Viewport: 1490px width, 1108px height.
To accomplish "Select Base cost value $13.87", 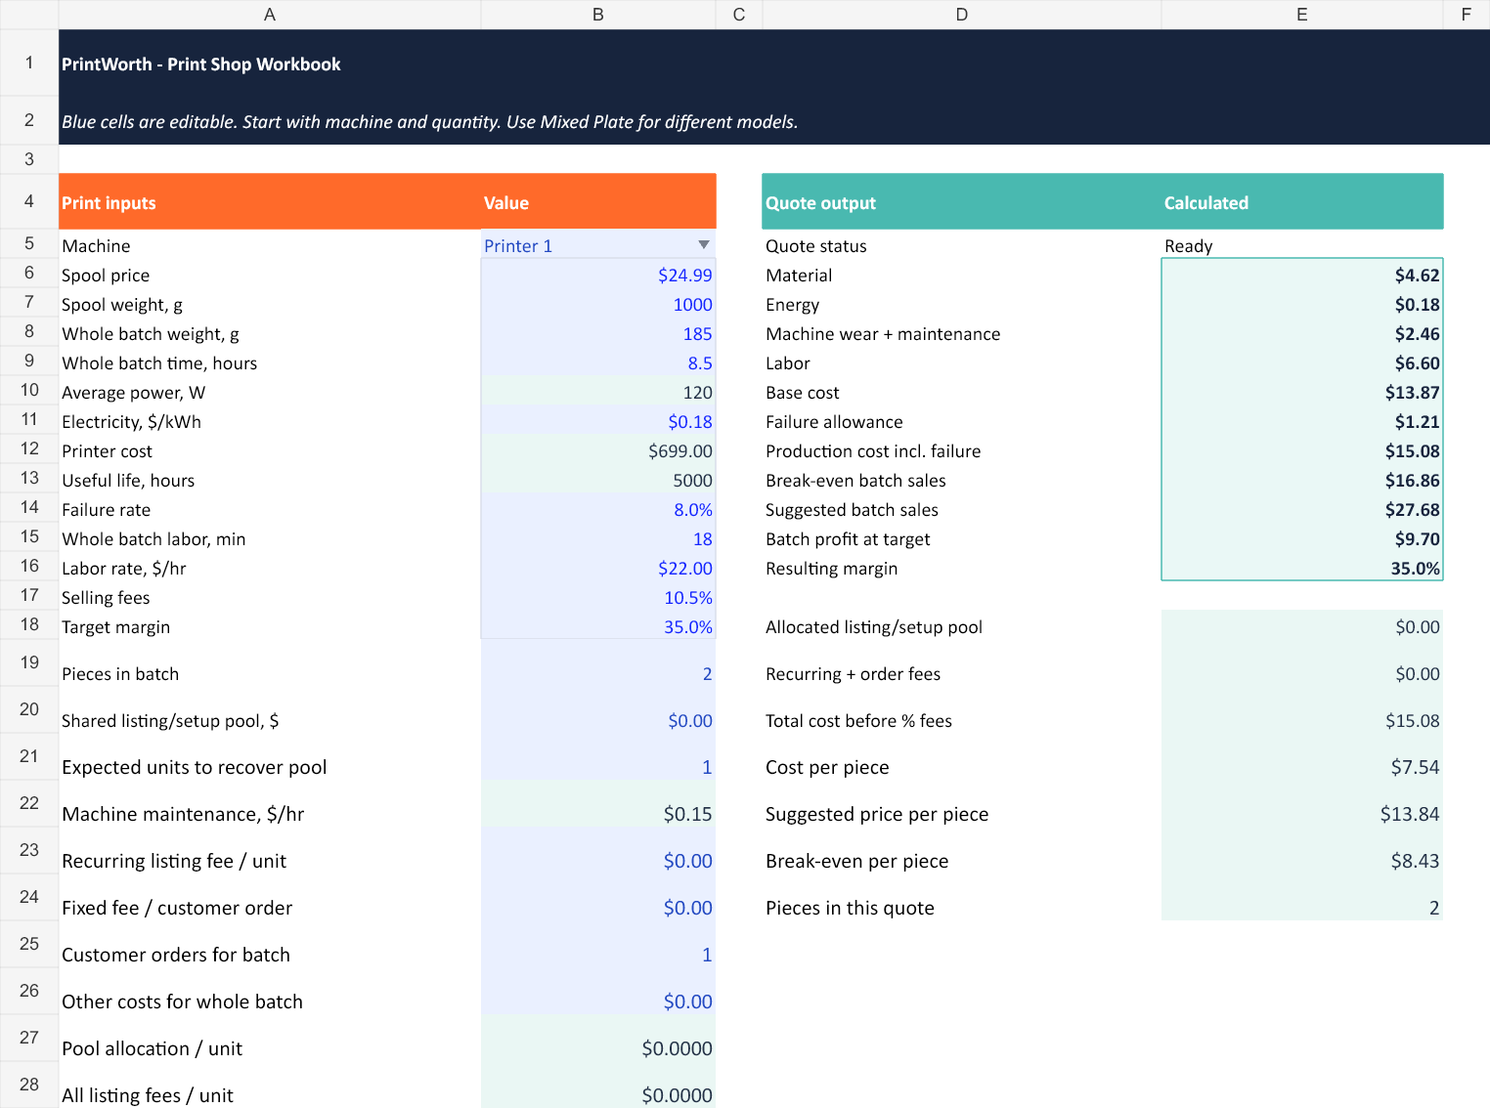I will pyautogui.click(x=1302, y=392).
